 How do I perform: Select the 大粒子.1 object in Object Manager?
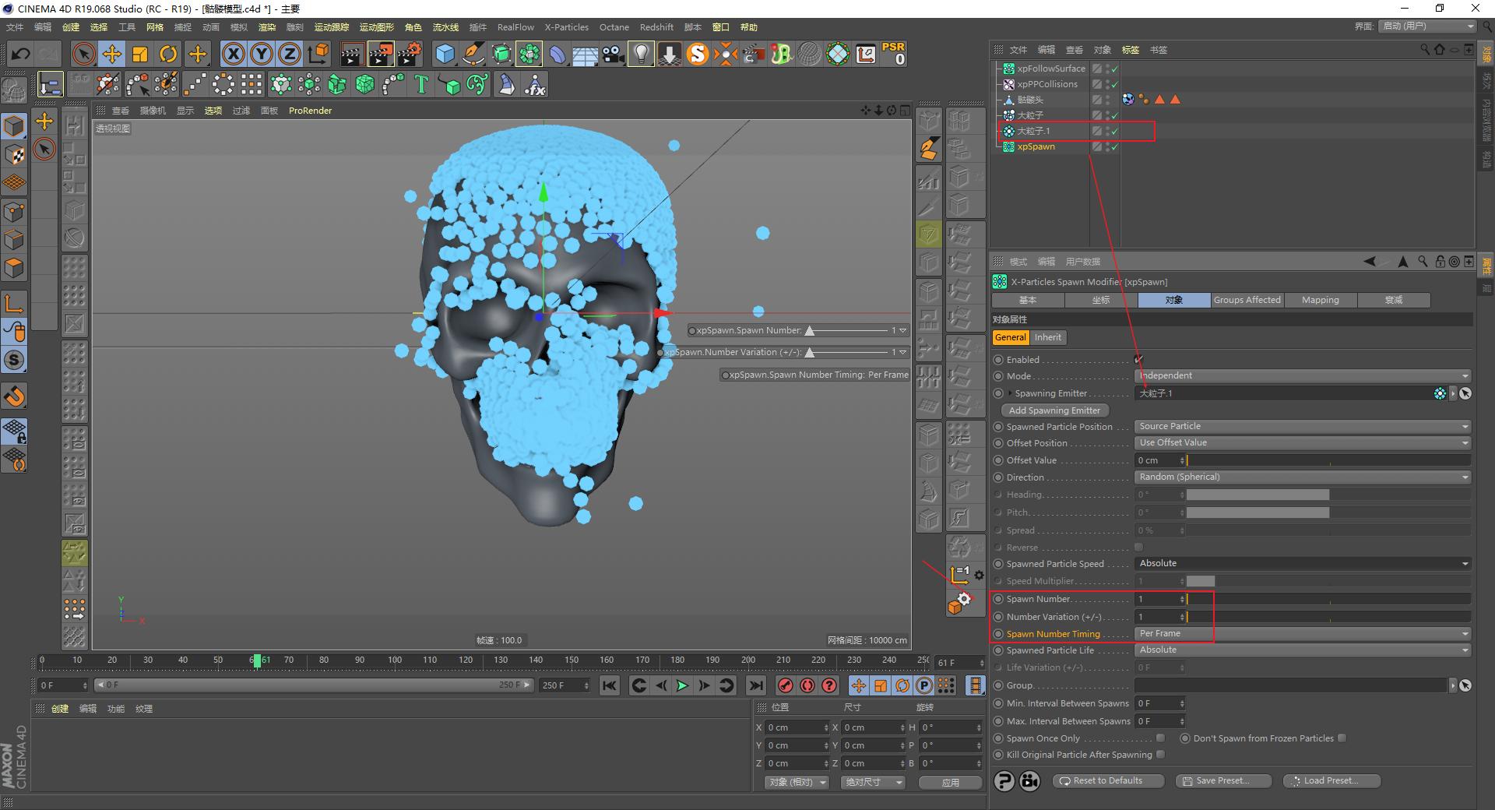click(x=1034, y=131)
